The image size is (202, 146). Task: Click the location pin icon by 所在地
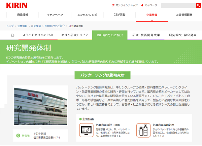click(x=18, y=136)
